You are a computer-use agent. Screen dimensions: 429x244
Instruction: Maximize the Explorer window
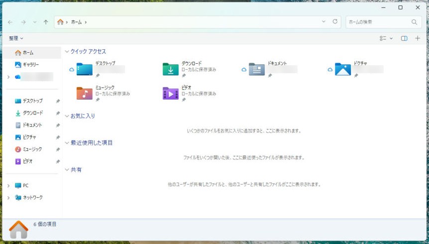click(x=400, y=7)
